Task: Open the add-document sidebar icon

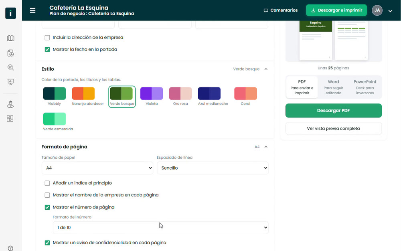Action: [10, 53]
